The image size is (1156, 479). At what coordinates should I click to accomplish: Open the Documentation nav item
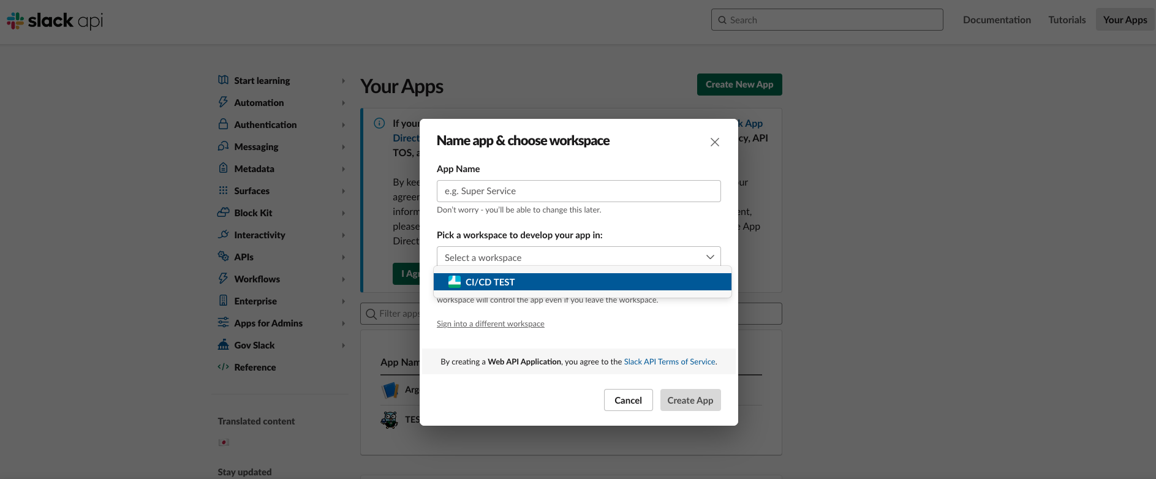(997, 20)
